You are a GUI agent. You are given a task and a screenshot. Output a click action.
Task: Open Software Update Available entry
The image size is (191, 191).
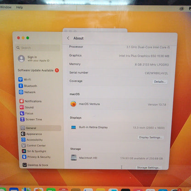pos(38,70)
